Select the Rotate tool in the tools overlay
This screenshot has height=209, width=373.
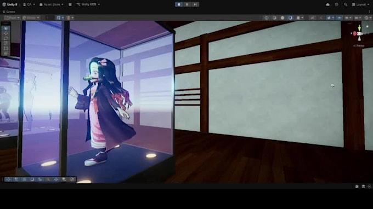pos(5,38)
